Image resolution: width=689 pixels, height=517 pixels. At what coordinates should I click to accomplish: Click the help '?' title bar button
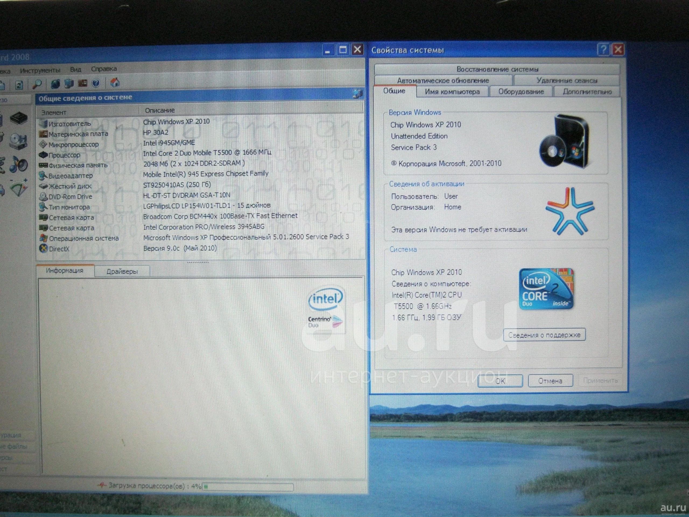603,49
